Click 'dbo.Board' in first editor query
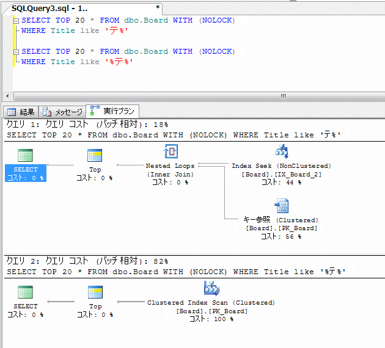 [x=146, y=20]
